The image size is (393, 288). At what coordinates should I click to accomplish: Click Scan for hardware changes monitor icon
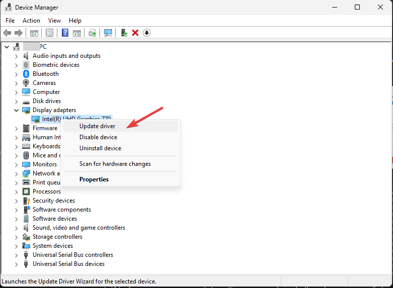[108, 33]
